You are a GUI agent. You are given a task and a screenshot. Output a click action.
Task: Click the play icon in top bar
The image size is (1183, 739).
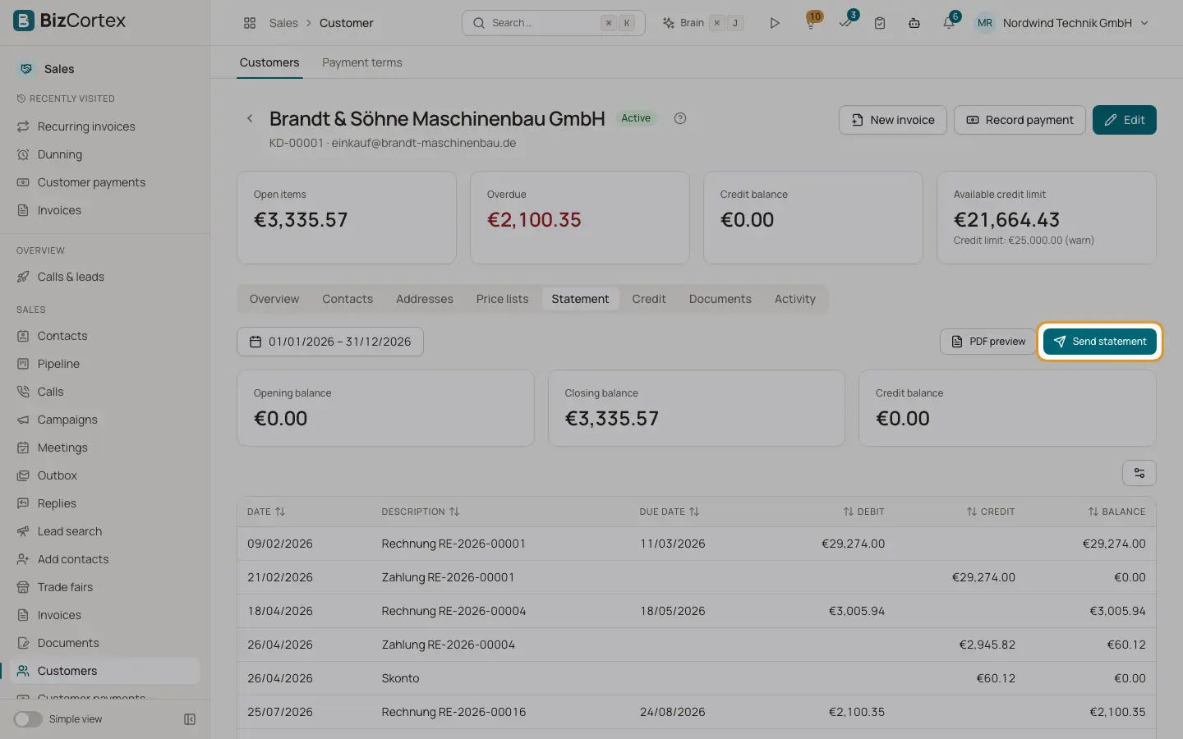[775, 23]
